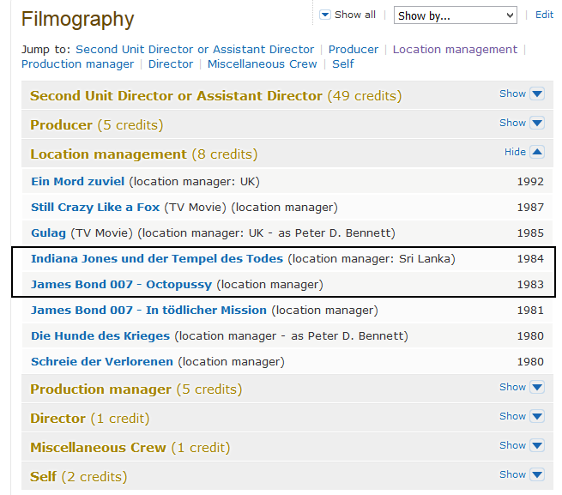Open Schreie der Verlorenen title
562x495 pixels.
pos(101,361)
